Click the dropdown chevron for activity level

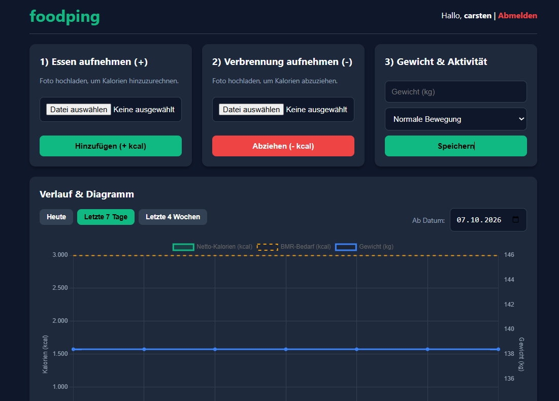(x=521, y=119)
